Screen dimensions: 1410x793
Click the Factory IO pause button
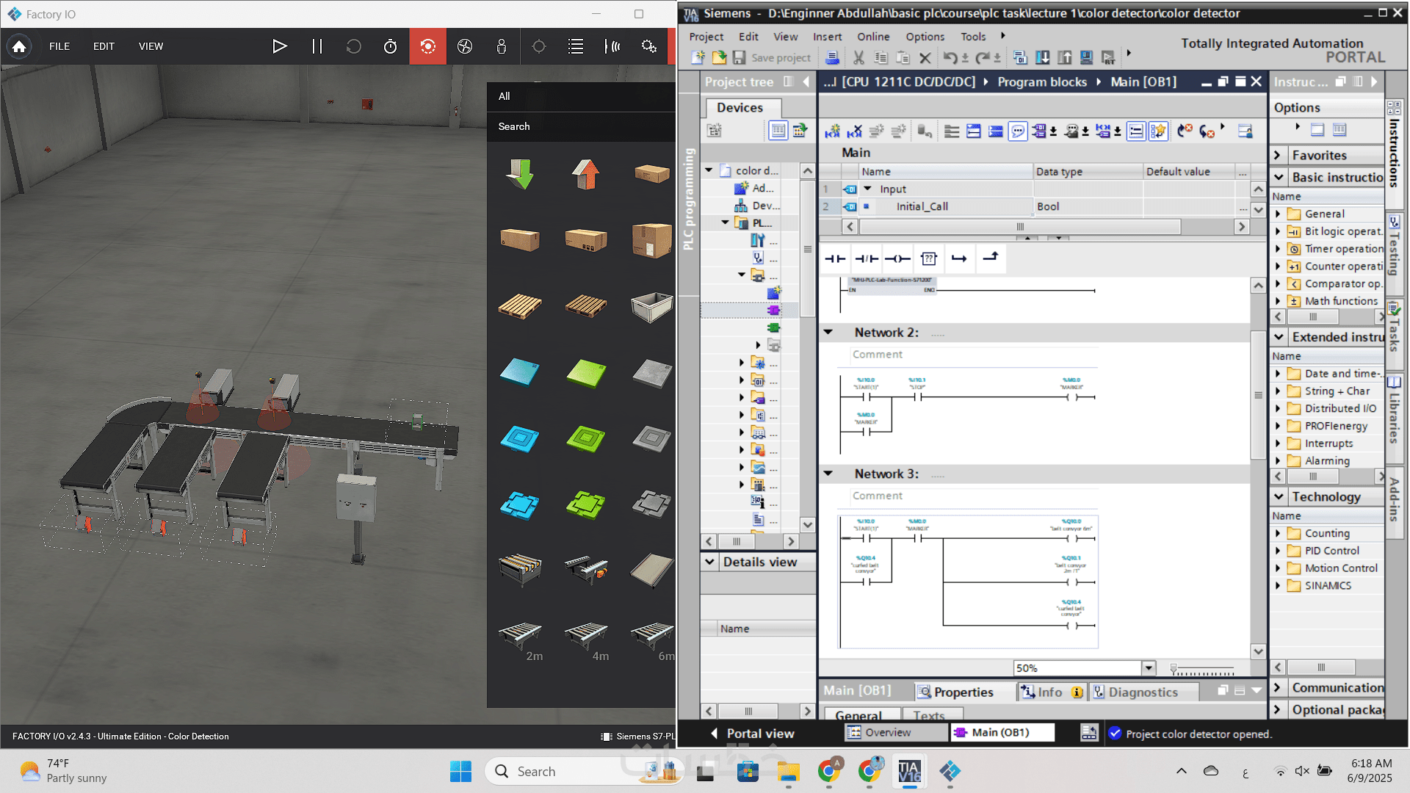[x=317, y=46]
